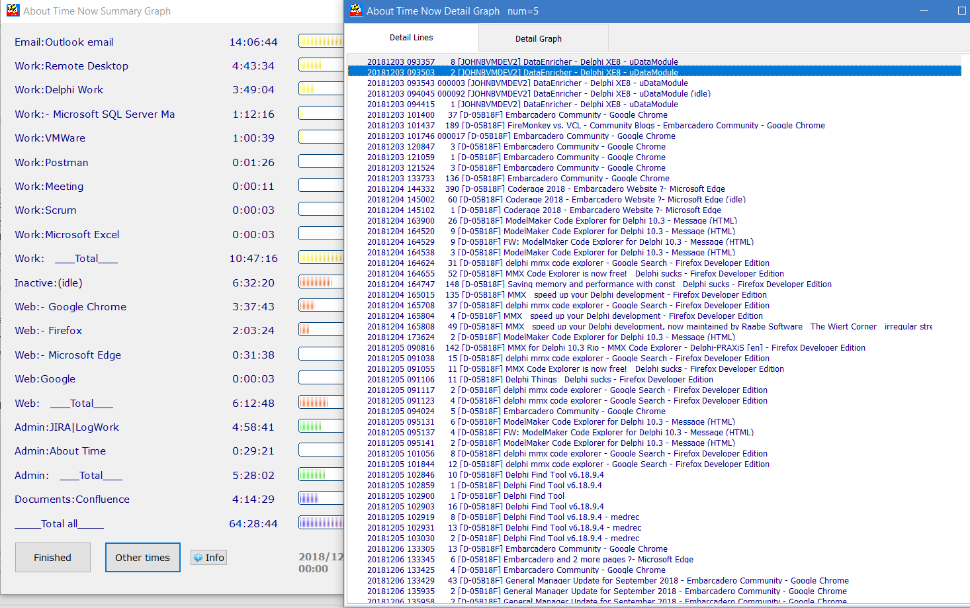Click the Total all time value 64:28:44

tap(253, 524)
